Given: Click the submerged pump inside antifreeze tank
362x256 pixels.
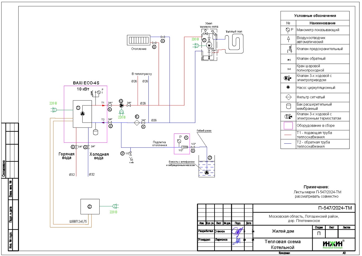Looking at the screenshot, I should click(x=207, y=173).
